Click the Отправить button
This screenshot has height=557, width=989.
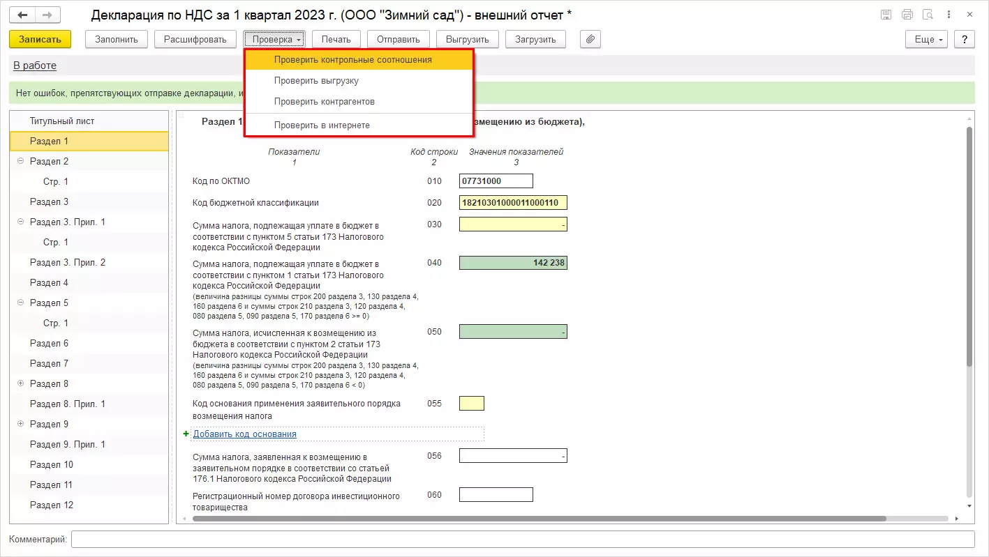[x=399, y=40]
